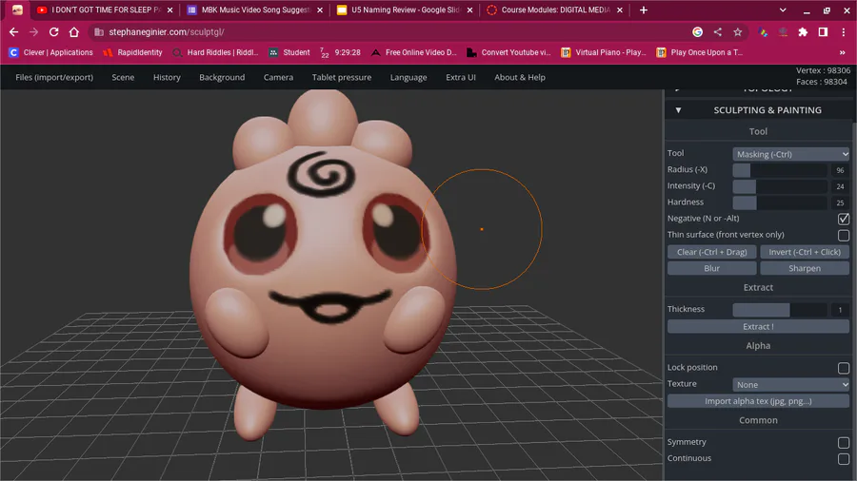Open Clever Applications bookmark
Viewport: 857px width, 481px height.
(51, 52)
